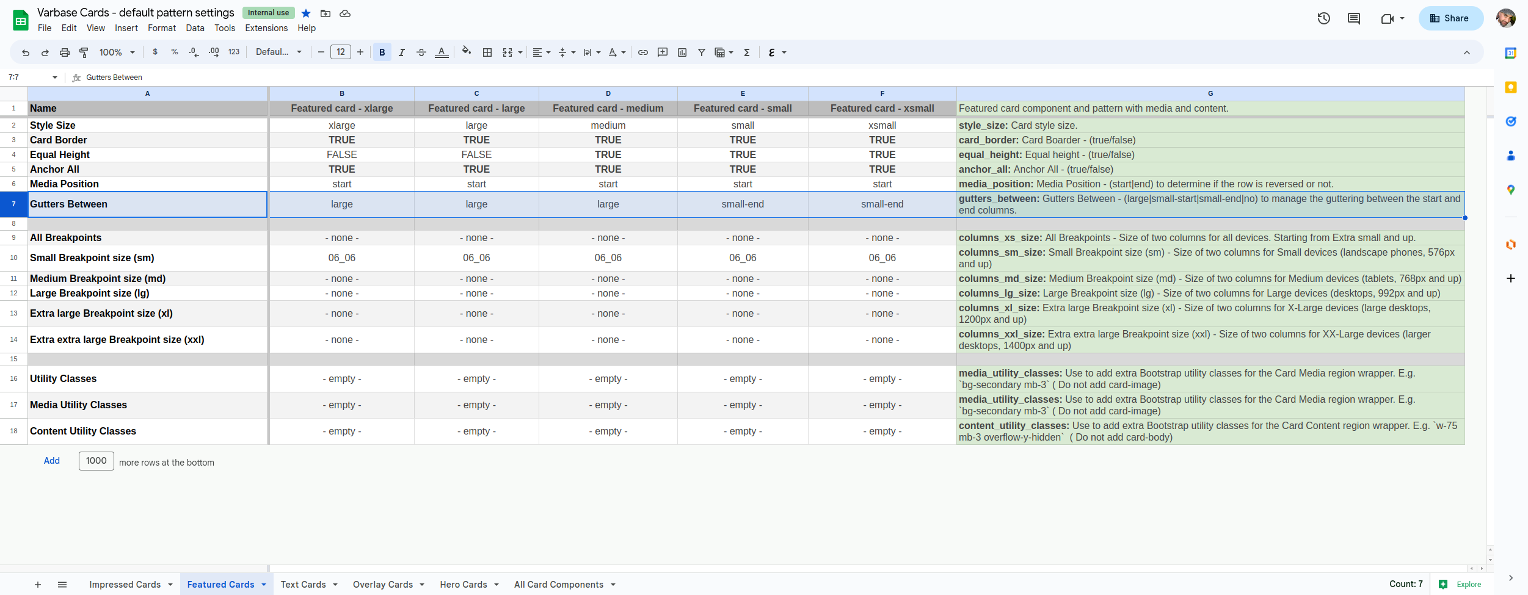Click the Print icon

click(x=65, y=52)
